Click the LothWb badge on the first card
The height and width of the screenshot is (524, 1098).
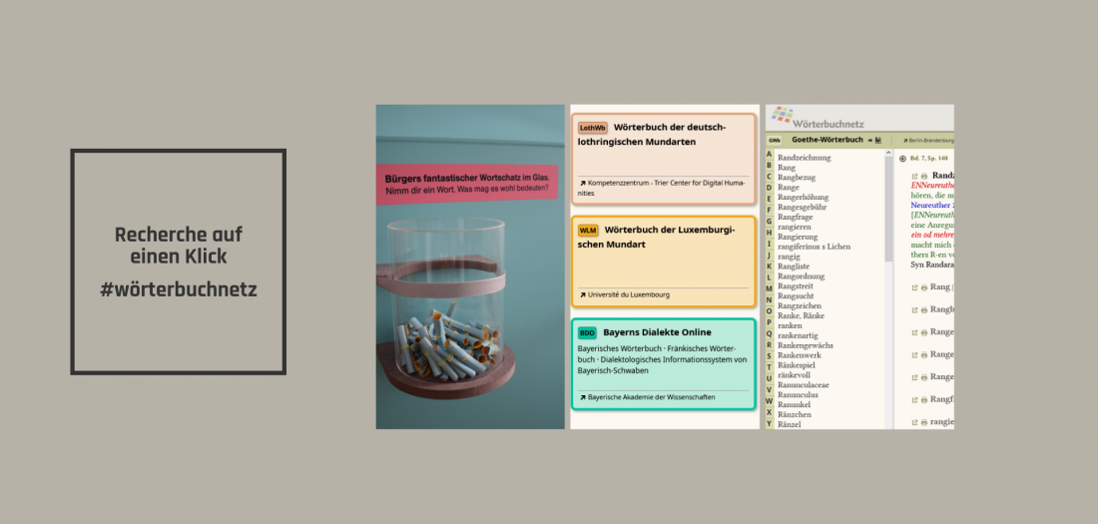click(592, 128)
